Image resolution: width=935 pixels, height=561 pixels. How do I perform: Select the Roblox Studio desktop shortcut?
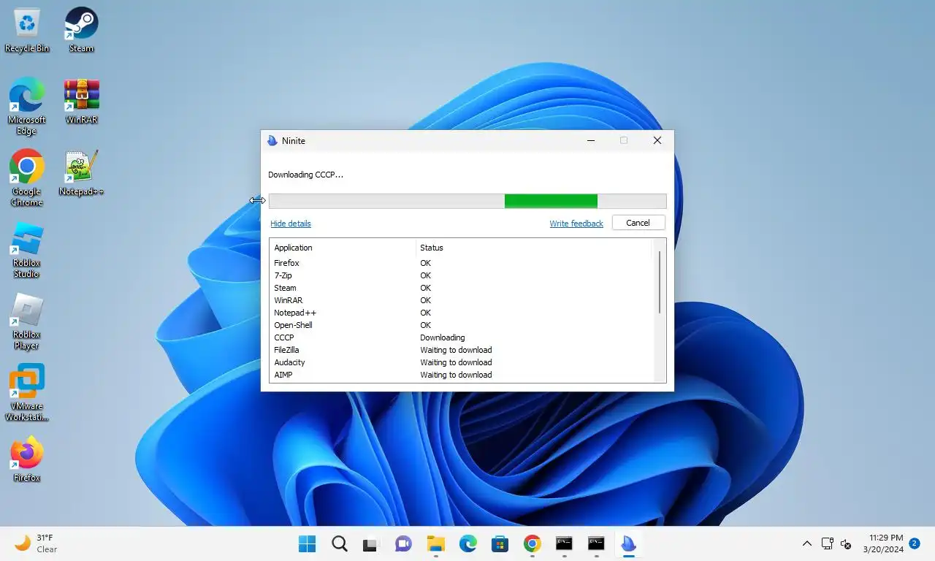pos(27,250)
